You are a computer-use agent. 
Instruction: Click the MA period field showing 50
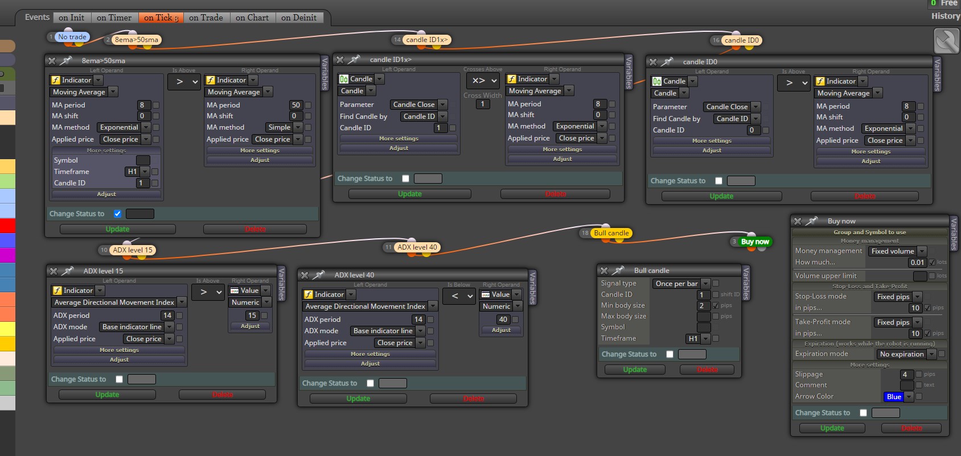pyautogui.click(x=295, y=105)
